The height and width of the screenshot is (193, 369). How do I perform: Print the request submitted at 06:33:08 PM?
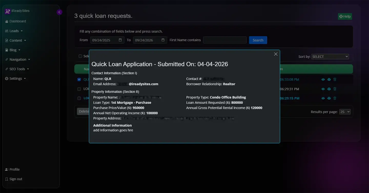pyautogui.click(x=329, y=79)
